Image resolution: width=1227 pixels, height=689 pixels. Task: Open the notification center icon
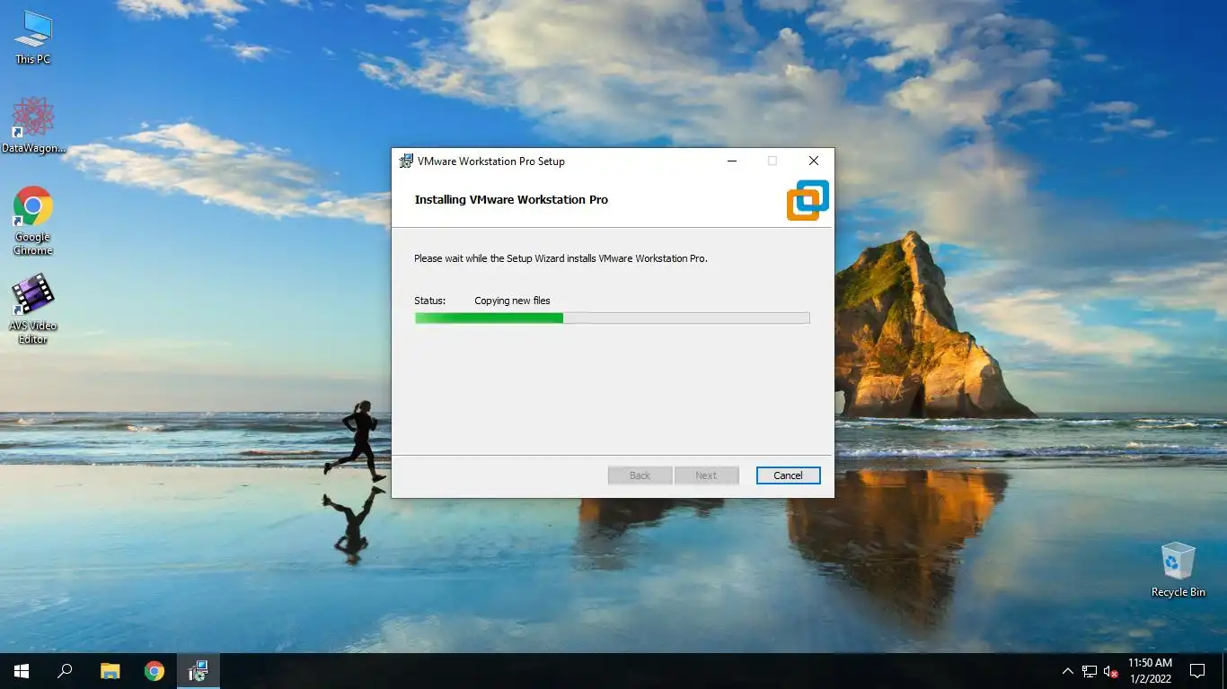tap(1197, 671)
